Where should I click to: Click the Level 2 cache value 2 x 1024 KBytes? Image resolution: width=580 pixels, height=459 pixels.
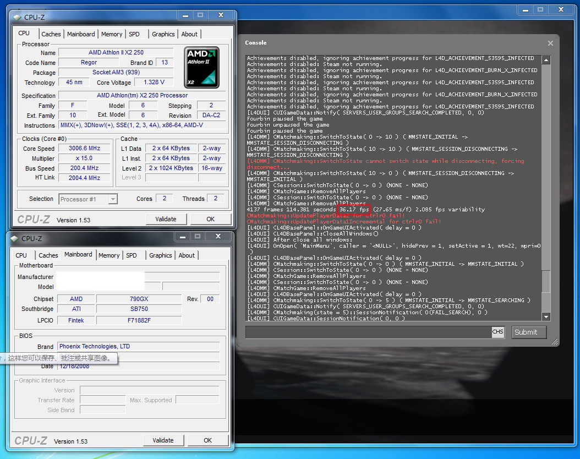[171, 168]
